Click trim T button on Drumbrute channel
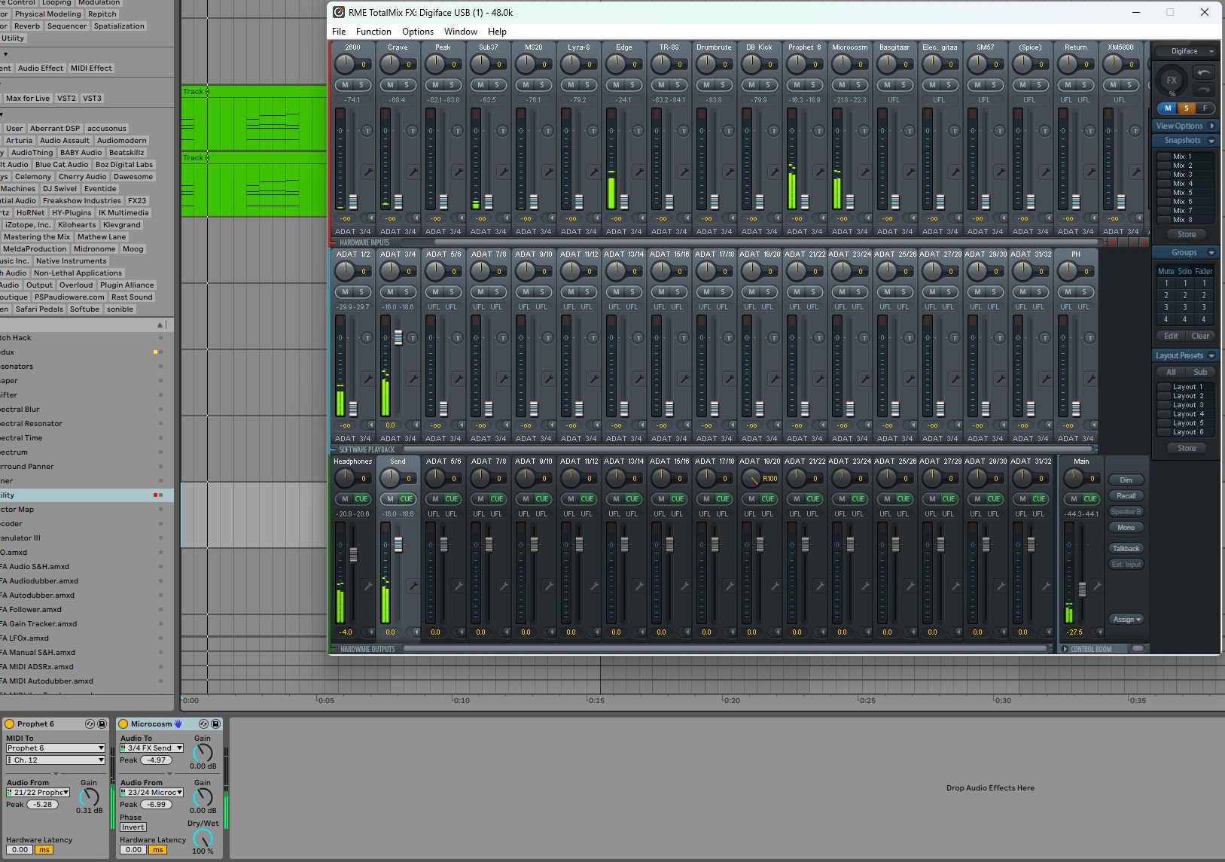The image size is (1225, 862). pyautogui.click(x=728, y=131)
